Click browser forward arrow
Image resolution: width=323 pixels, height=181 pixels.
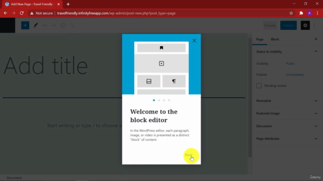click(x=14, y=13)
